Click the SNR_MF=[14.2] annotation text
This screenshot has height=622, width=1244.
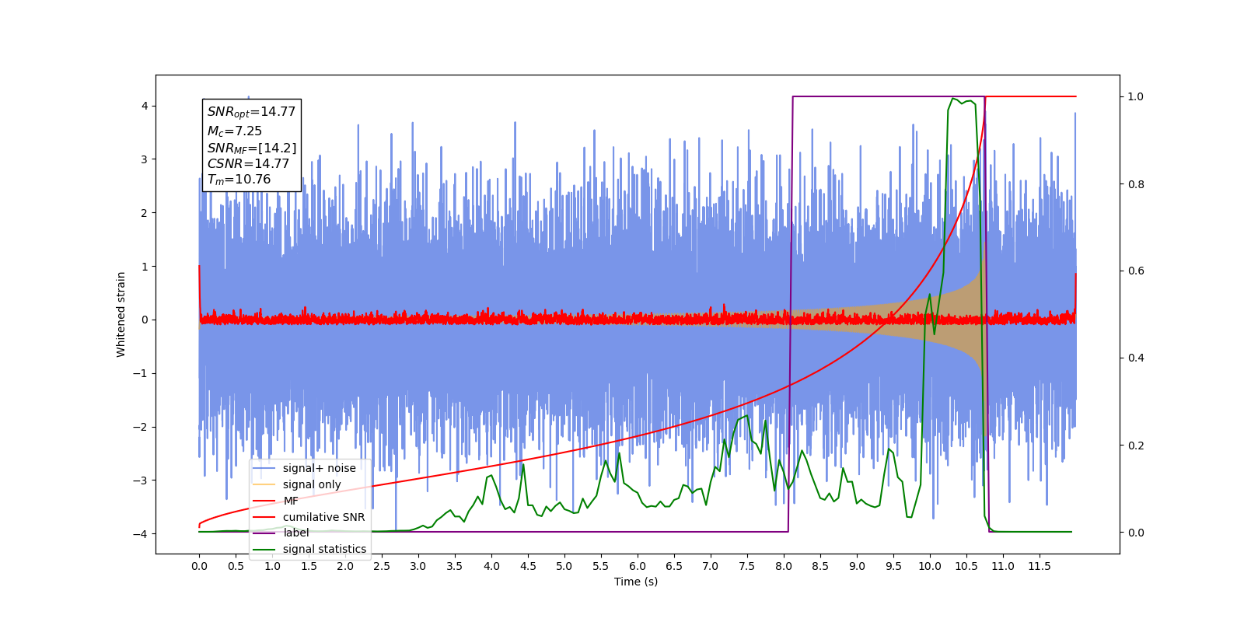[251, 148]
